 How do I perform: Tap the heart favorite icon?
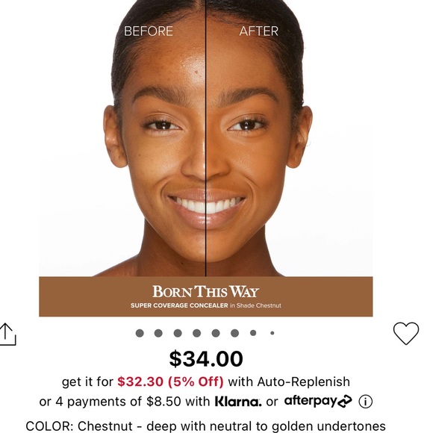click(406, 333)
